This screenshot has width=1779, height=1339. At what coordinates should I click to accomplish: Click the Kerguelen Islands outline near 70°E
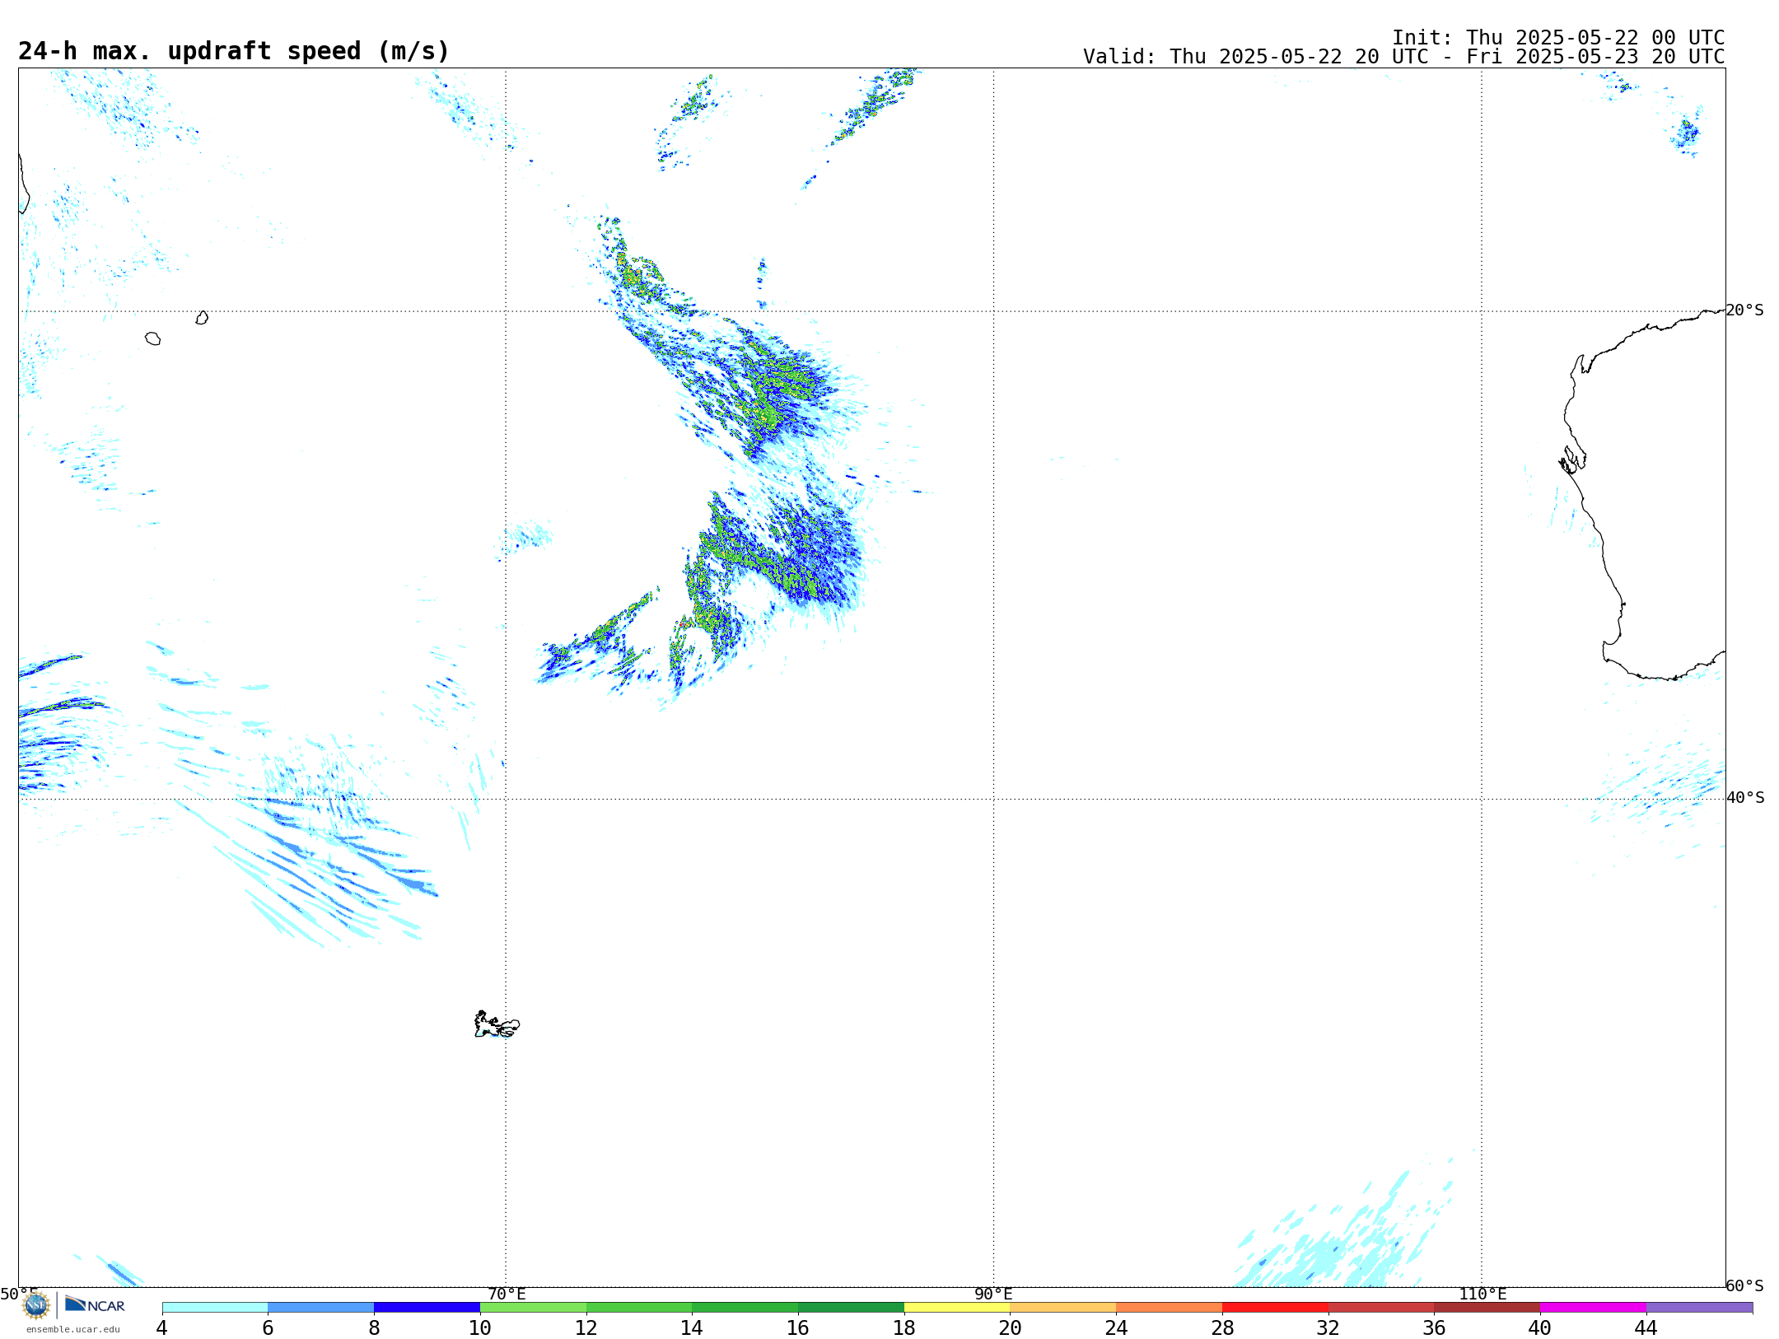coord(497,1024)
